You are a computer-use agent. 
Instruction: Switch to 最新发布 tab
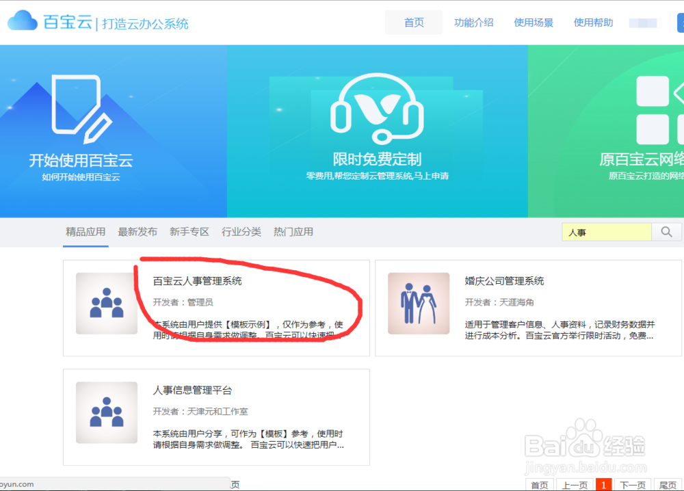tap(137, 232)
